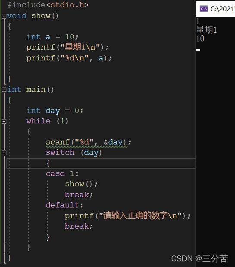Click the #include<stdio.h> line
235x267 pixels.
48,5
